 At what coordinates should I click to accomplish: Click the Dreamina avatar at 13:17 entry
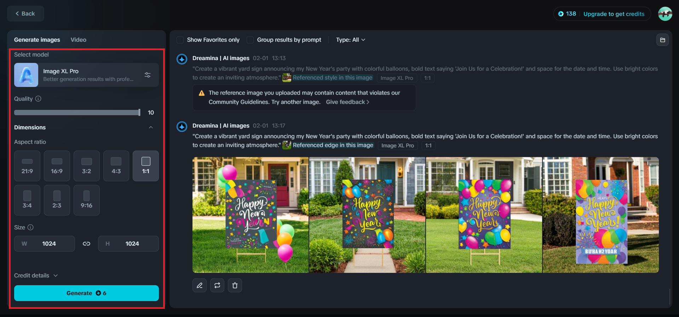(x=182, y=127)
